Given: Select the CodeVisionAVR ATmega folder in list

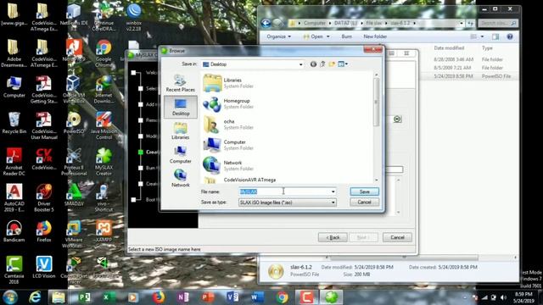Looking at the screenshot, I should point(239,180).
